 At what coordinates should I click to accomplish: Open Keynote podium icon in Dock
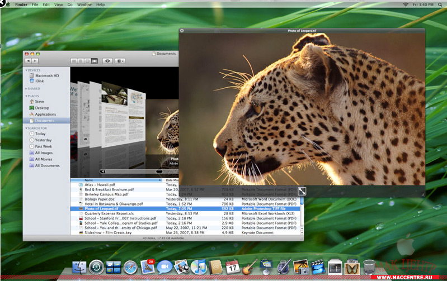point(266,267)
